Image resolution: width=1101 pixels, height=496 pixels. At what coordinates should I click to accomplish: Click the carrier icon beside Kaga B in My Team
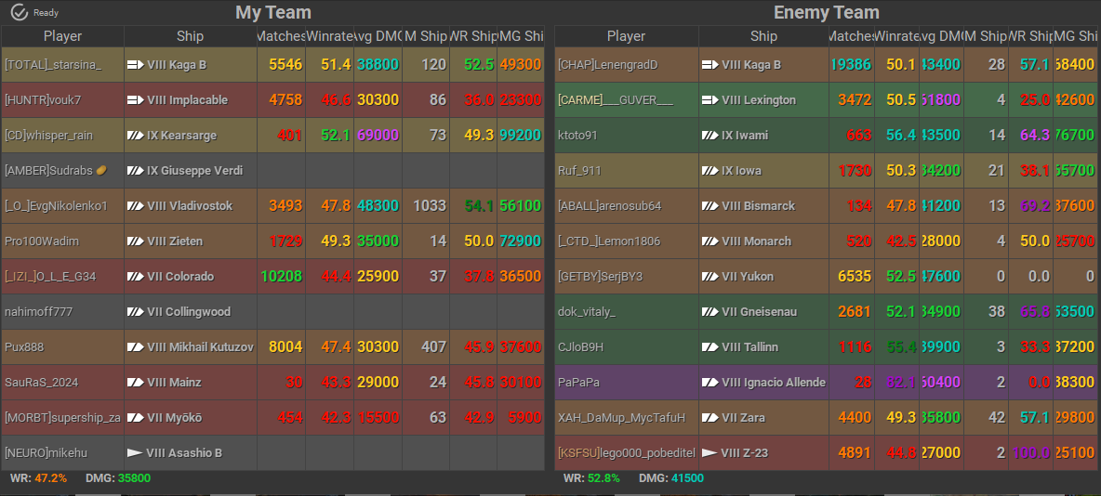click(x=135, y=65)
